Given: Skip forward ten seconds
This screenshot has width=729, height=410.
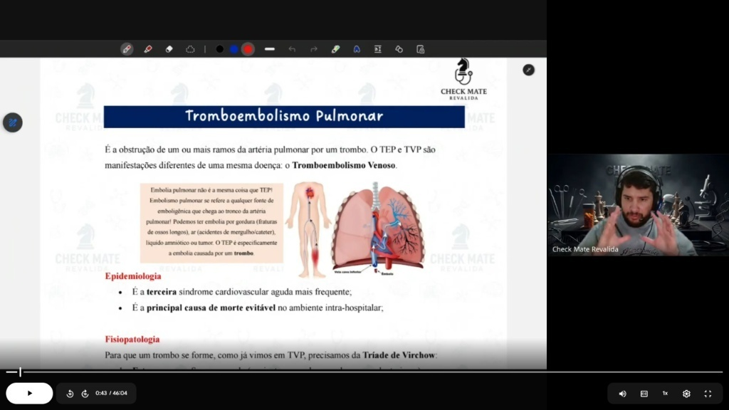Looking at the screenshot, I should (85, 393).
